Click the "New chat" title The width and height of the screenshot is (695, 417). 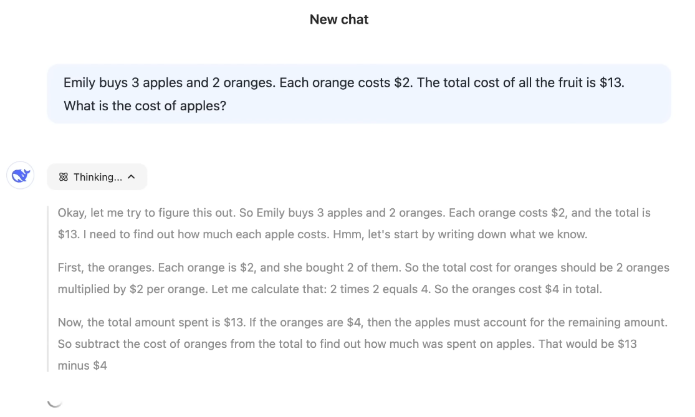pos(339,19)
